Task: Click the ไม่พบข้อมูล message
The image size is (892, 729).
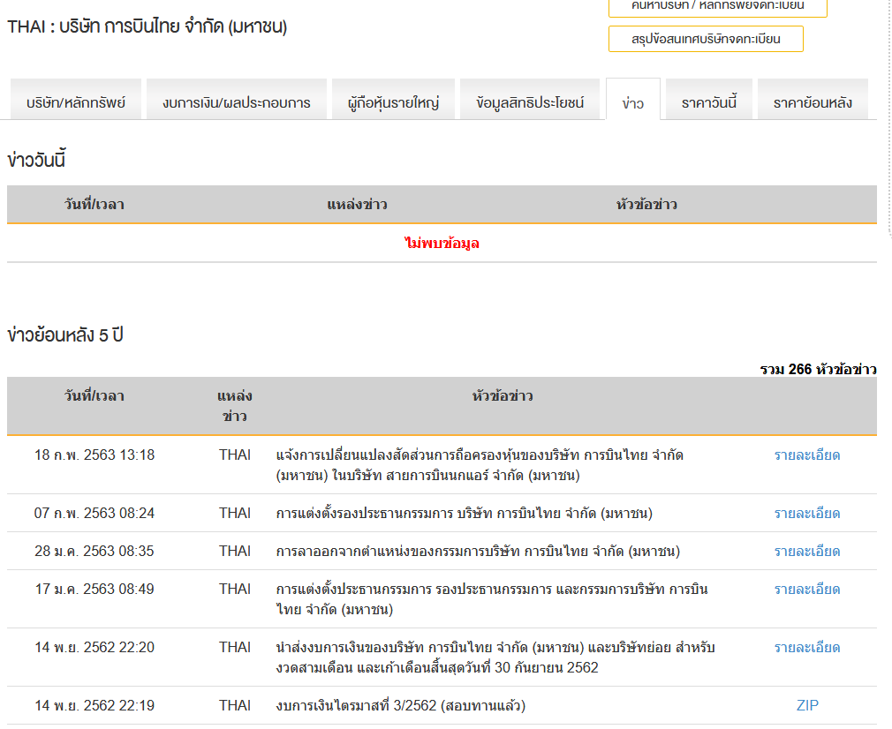Action: (442, 244)
